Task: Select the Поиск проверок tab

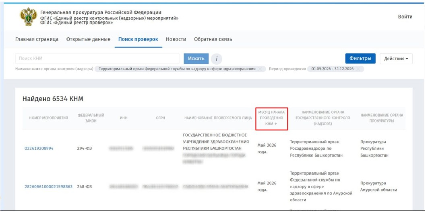Action: coord(138,39)
